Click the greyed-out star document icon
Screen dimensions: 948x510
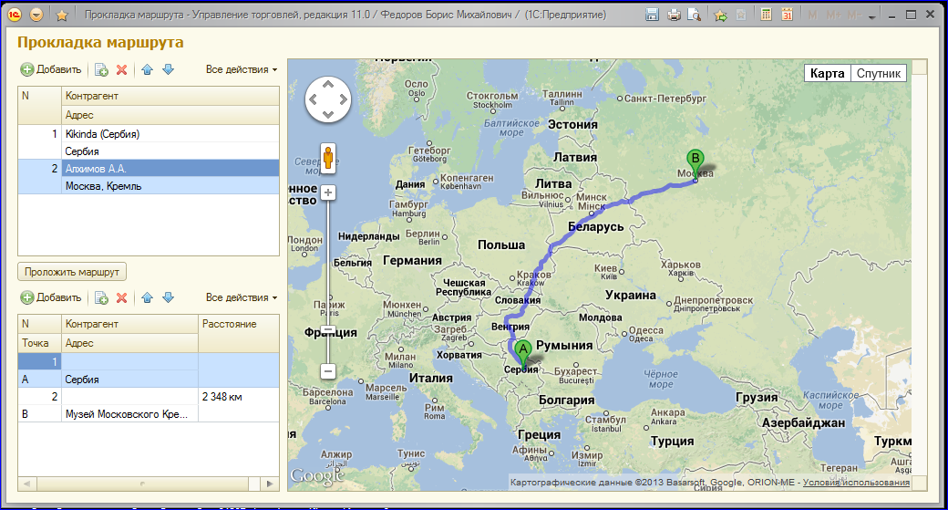740,16
